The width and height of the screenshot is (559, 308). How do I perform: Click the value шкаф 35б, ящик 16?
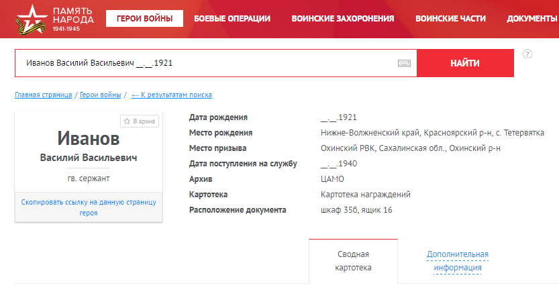(x=356, y=210)
